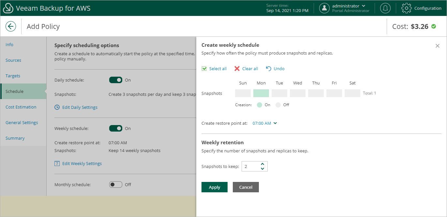Open Configuration via the gear icon
447x217 pixels.
pos(406,8)
